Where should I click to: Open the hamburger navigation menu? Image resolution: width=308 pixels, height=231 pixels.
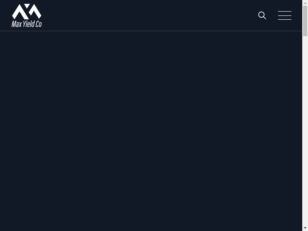click(x=285, y=15)
